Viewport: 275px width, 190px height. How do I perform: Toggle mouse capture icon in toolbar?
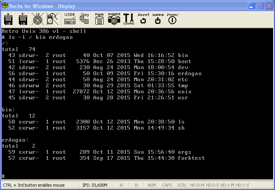(x=52, y=19)
